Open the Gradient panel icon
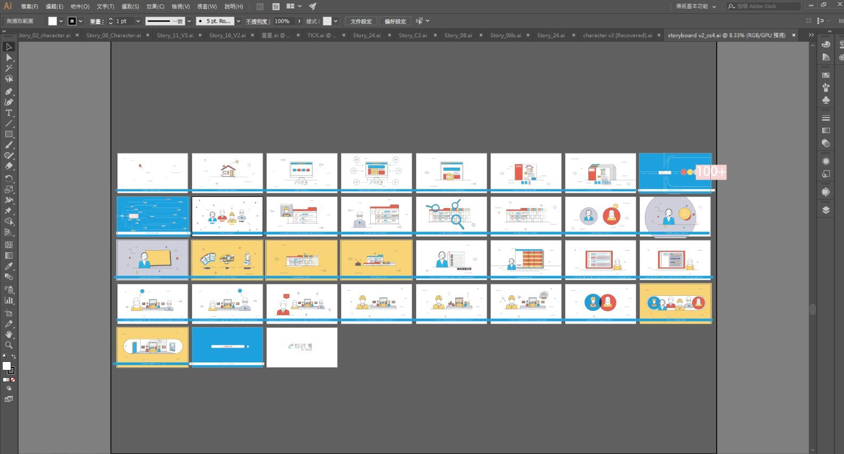The height and width of the screenshot is (454, 844). [x=826, y=130]
